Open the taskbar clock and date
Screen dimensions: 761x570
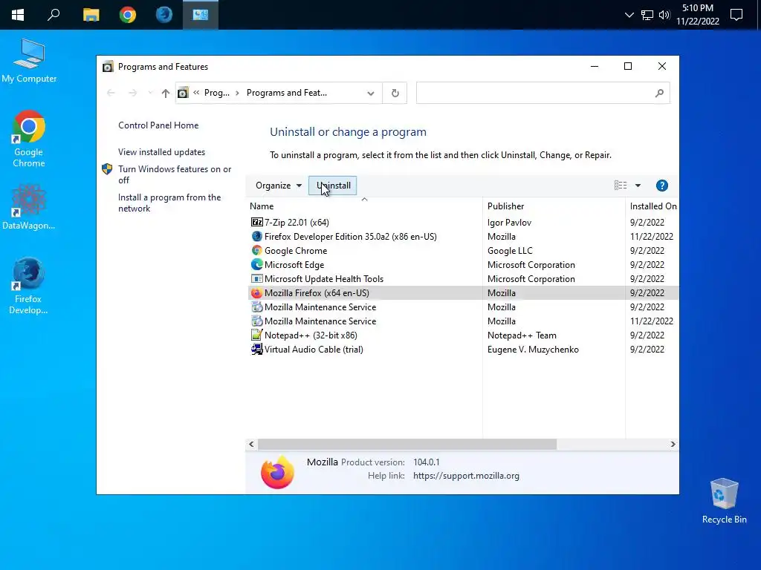coord(697,15)
